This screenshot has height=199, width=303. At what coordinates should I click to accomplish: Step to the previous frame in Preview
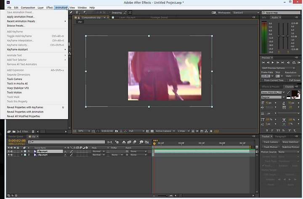[268, 62]
